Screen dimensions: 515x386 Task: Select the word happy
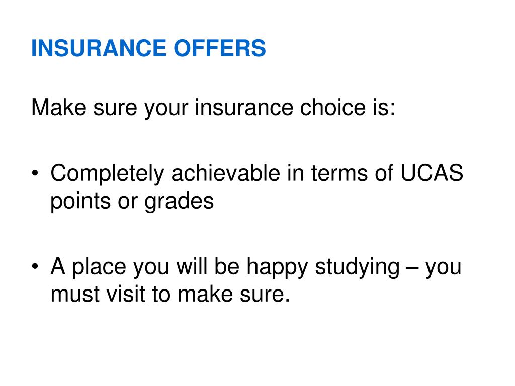[x=277, y=267]
